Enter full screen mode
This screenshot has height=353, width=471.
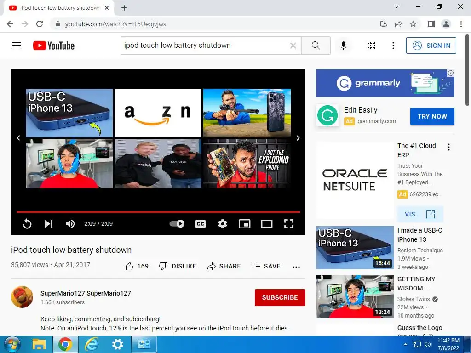tap(289, 224)
